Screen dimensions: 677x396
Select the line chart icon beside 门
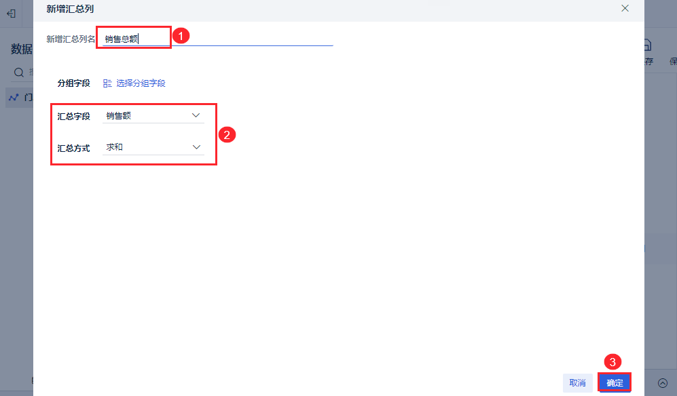14,98
